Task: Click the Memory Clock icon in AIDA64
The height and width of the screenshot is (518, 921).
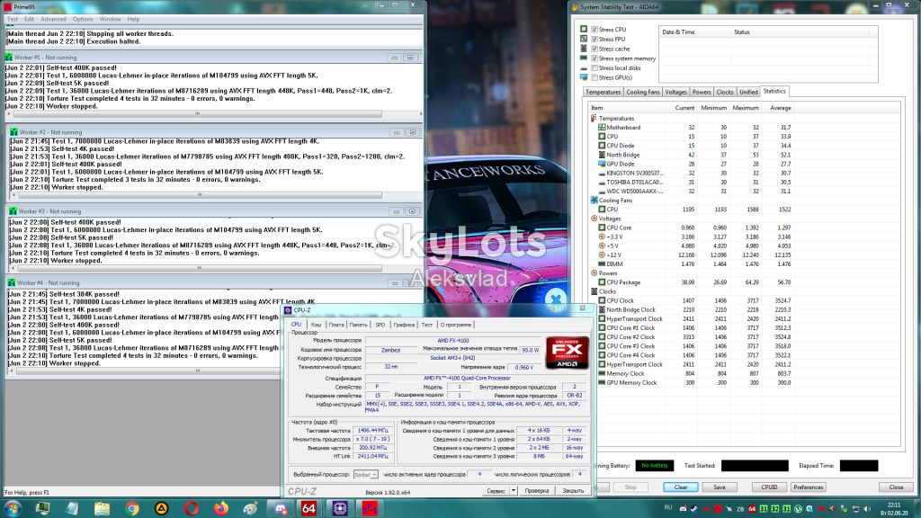Action: coord(602,373)
